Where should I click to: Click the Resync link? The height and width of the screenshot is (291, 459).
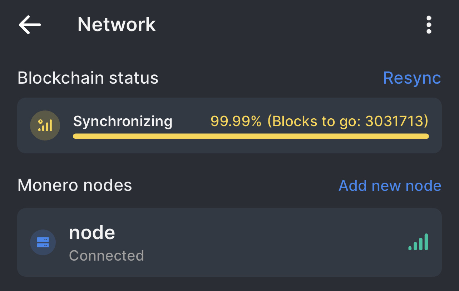[x=412, y=78]
